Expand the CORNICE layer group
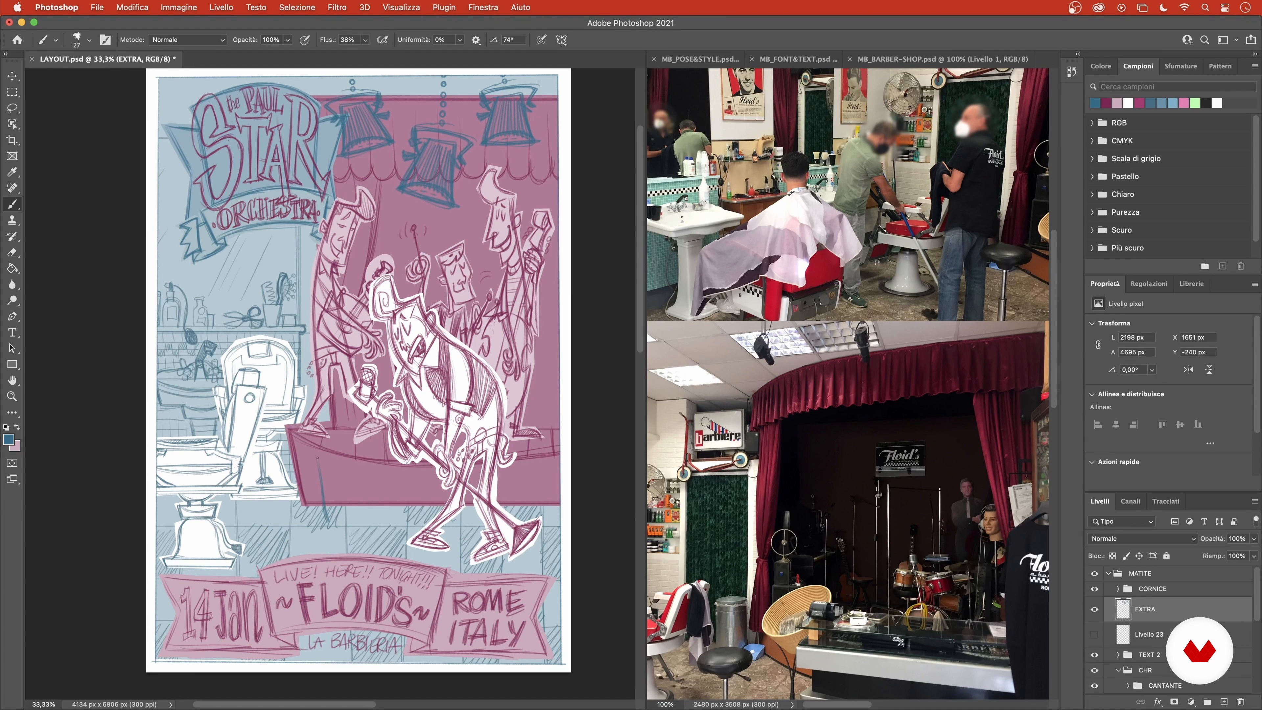This screenshot has height=710, width=1262. [x=1118, y=589]
